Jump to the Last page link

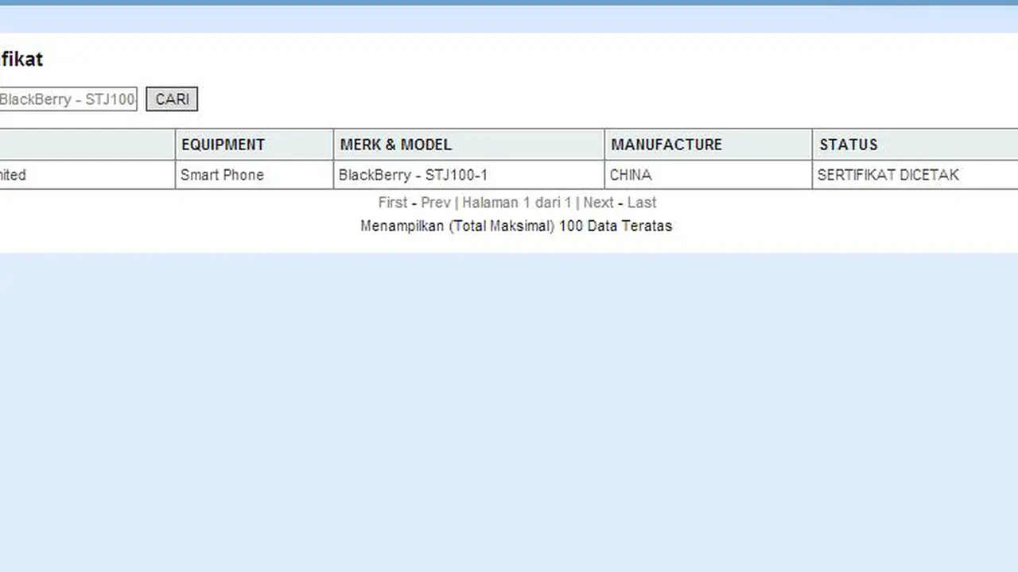click(x=642, y=203)
